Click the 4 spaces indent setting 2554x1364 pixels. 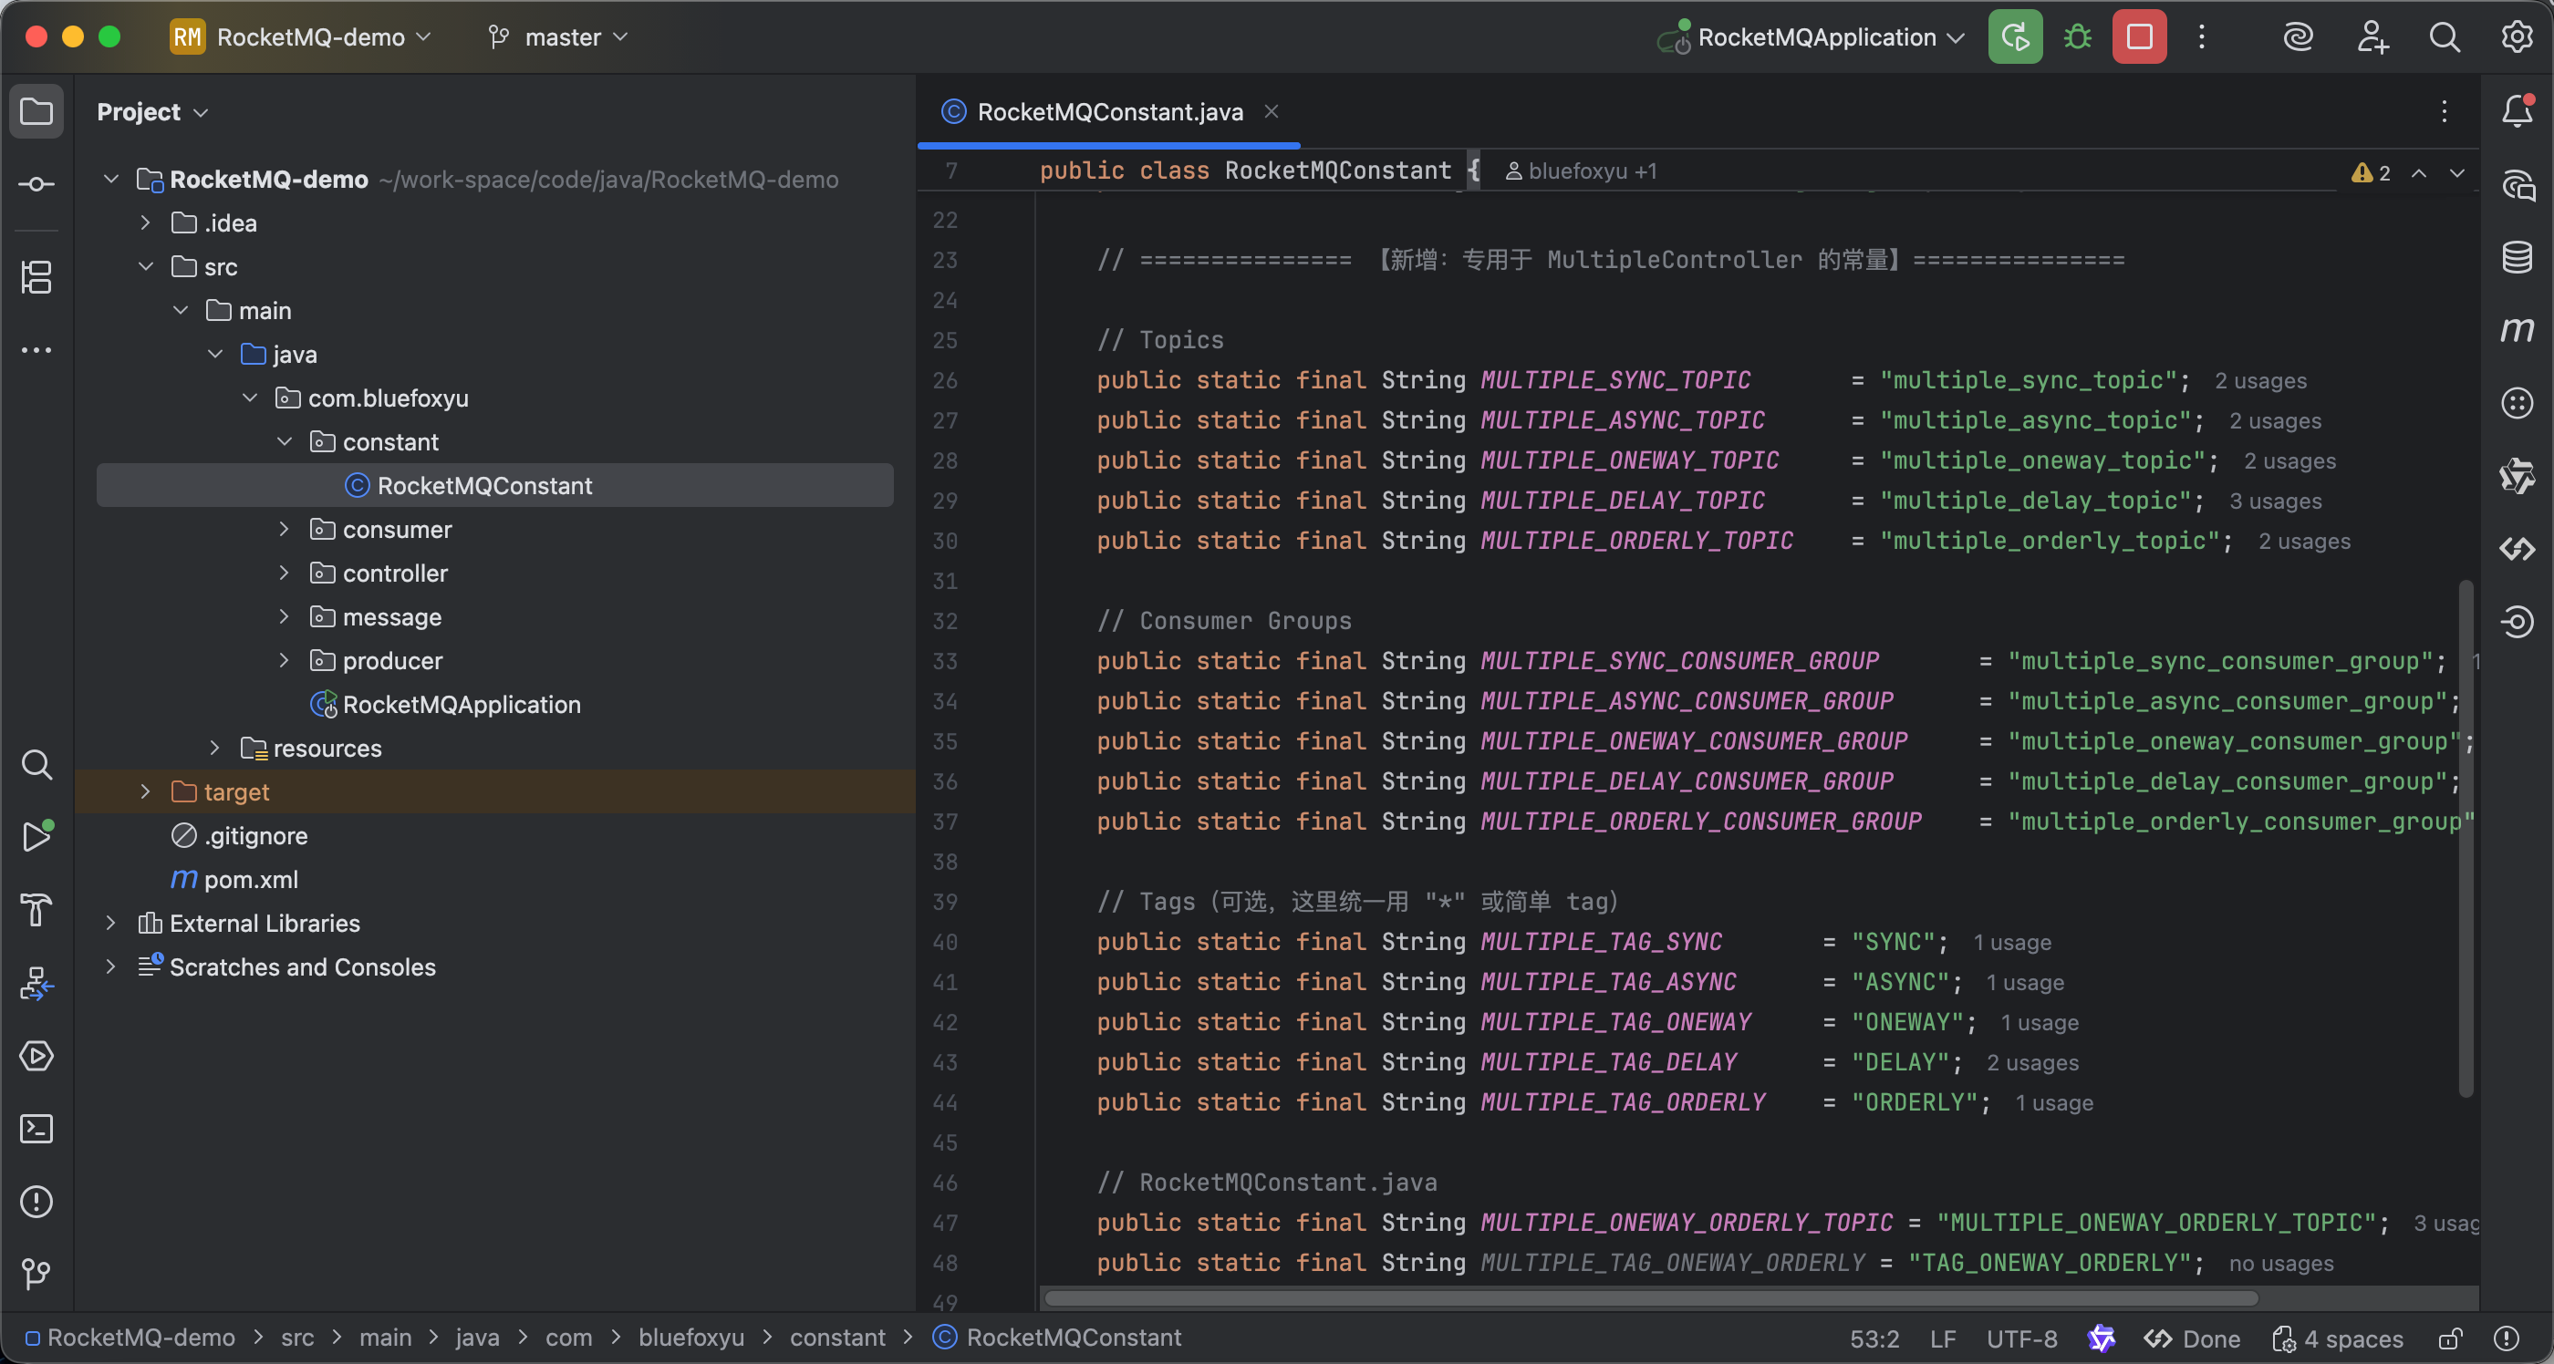pyautogui.click(x=2352, y=1339)
